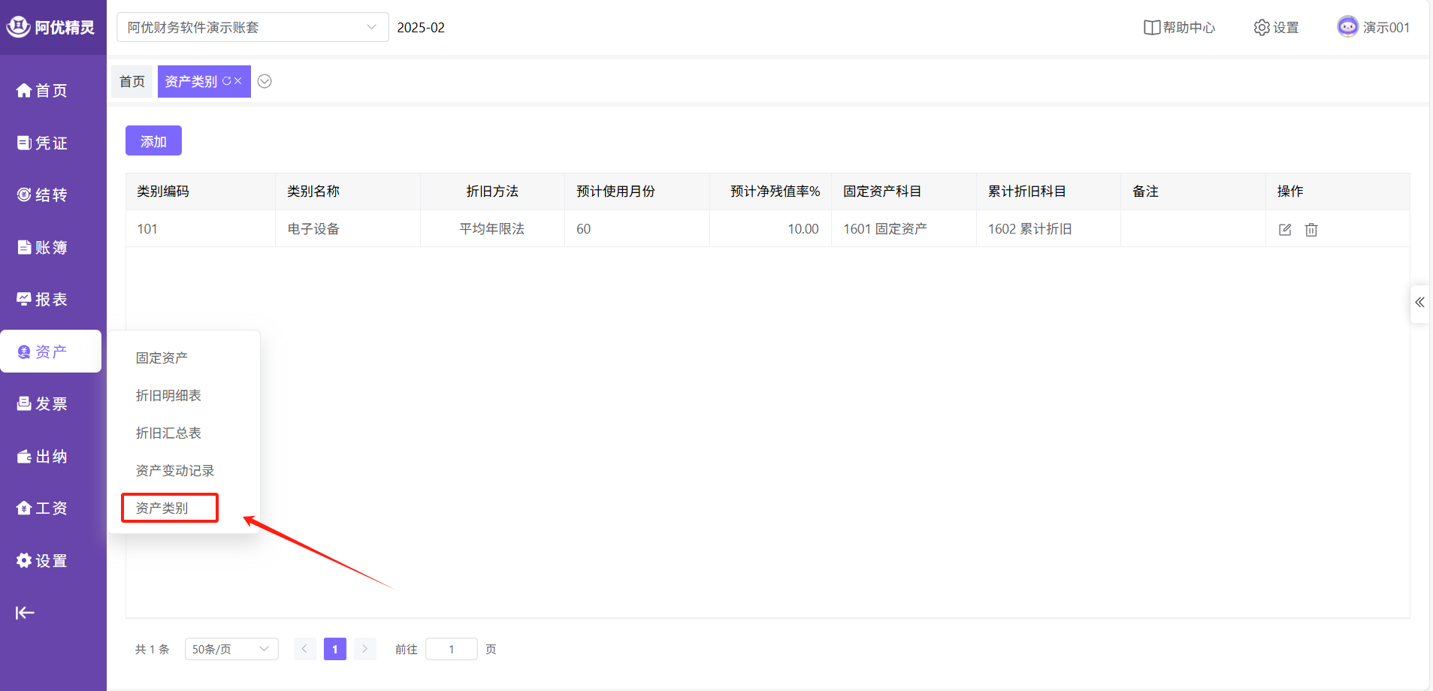This screenshot has height=691, width=1433.
Task: Expand the right-side panel double chevron
Action: (1419, 303)
